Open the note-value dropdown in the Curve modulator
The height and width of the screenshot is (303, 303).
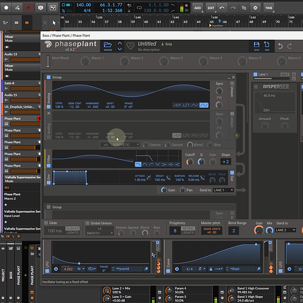pyautogui.click(x=202, y=269)
